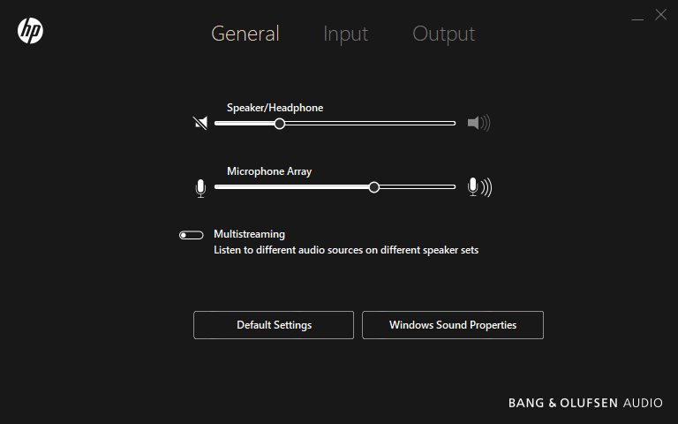Click the microphone with sound waves icon
Image resolution: width=678 pixels, height=424 pixels.
480,187
